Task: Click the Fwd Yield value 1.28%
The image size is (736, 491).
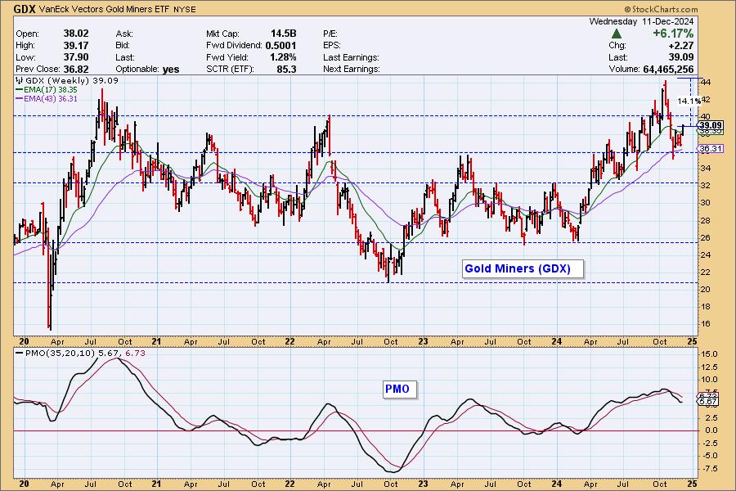Action: point(283,57)
